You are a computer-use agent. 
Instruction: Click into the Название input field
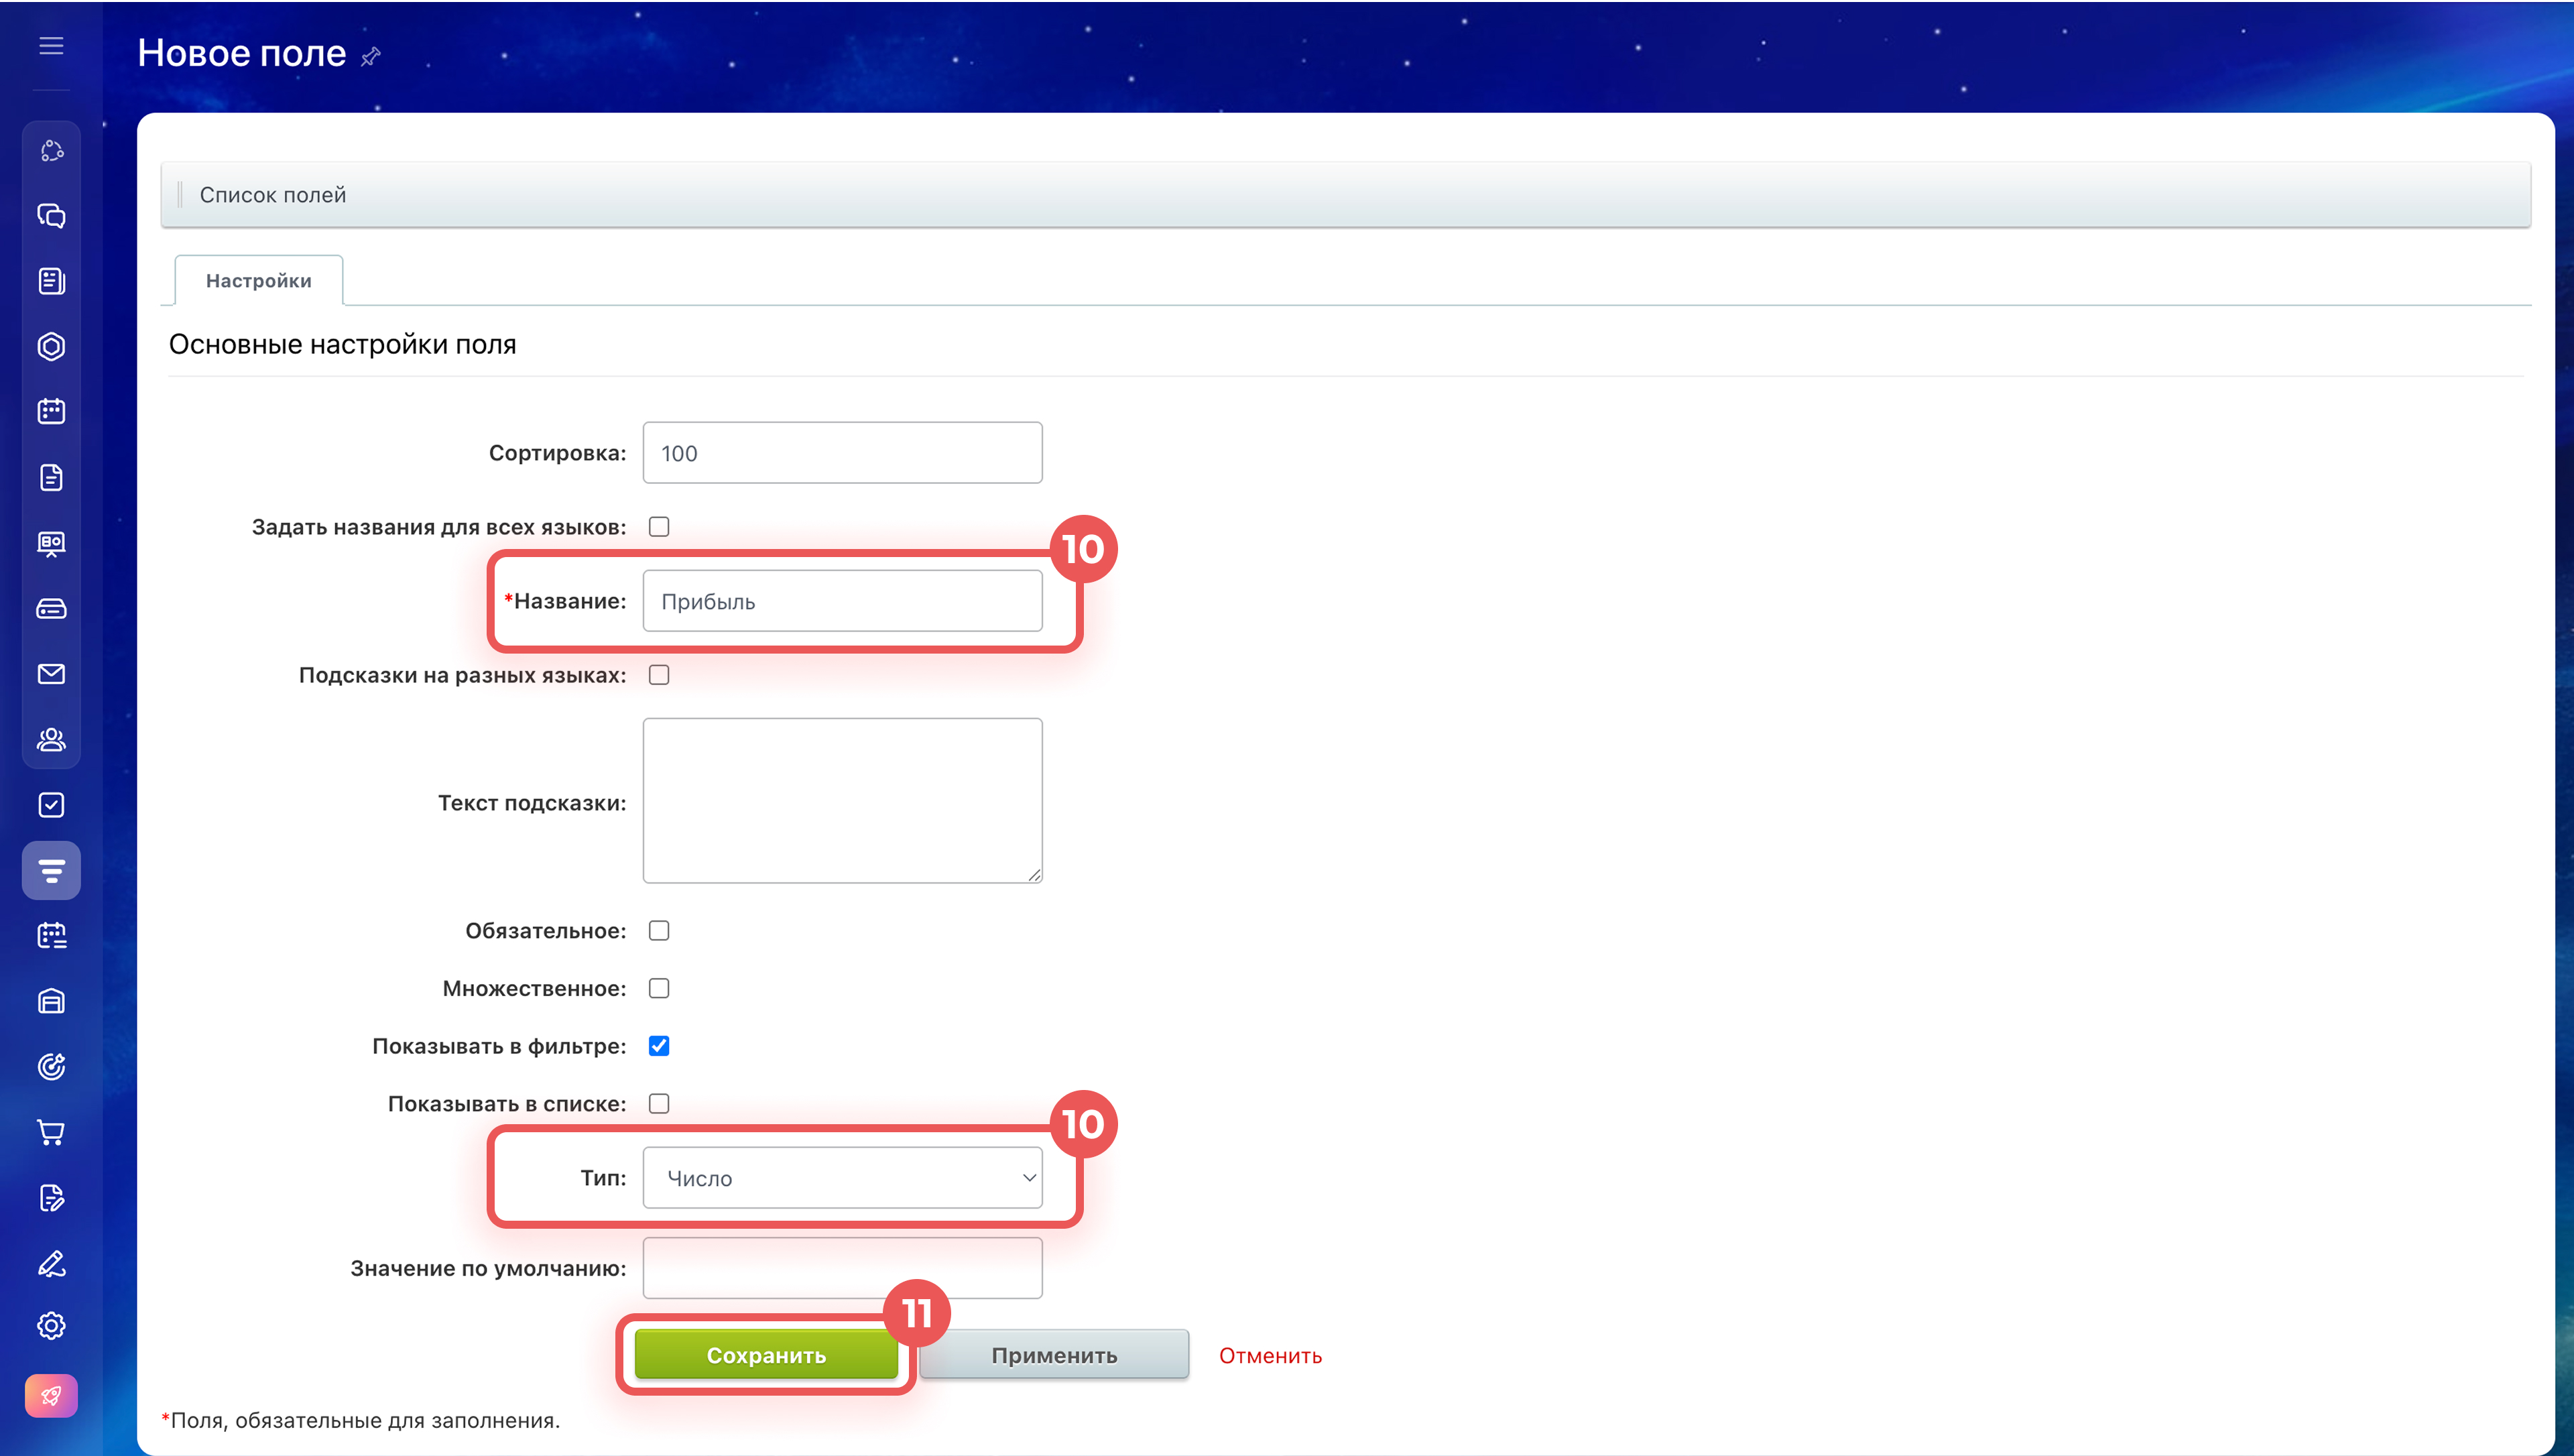[842, 601]
